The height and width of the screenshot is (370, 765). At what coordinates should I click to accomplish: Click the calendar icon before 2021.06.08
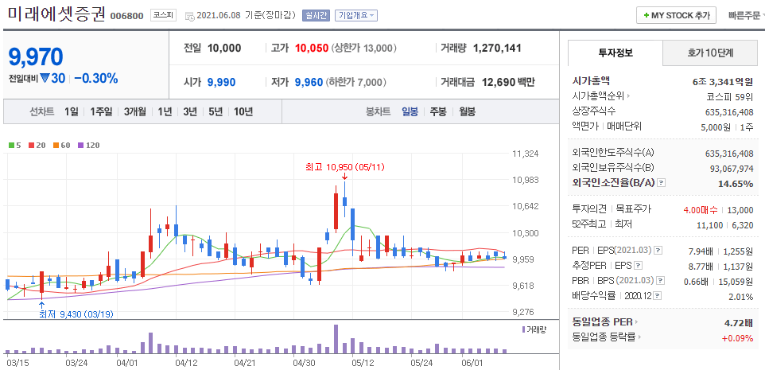(190, 16)
